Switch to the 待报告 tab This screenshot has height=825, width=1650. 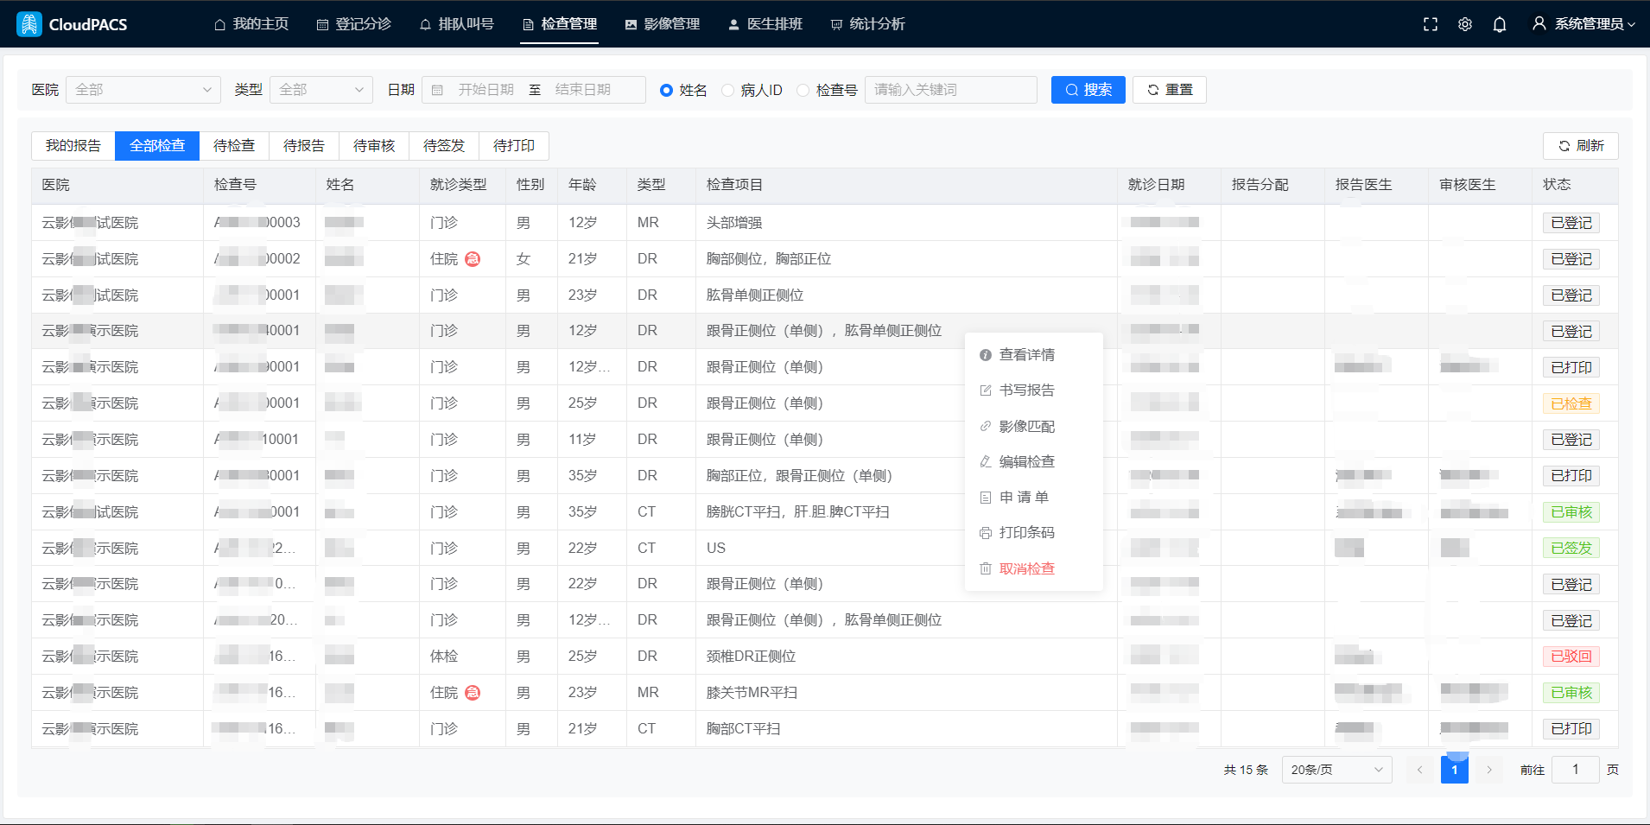[304, 146]
